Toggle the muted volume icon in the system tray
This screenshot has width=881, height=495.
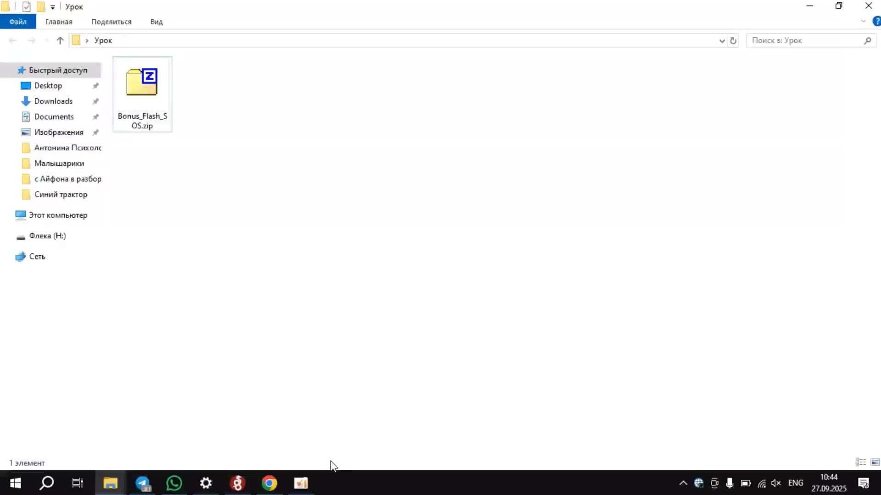[776, 483]
